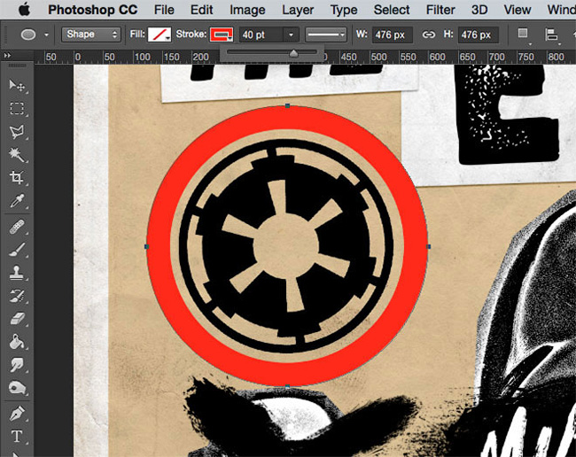Open the Edit menu
The image size is (576, 457).
[201, 10]
